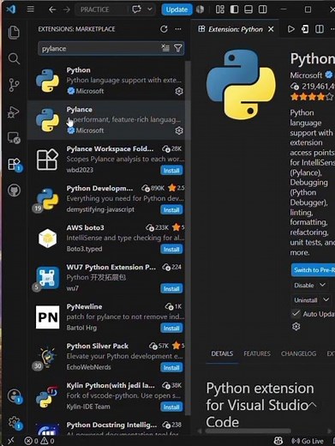Open extensions view more actions menu
Screen dimensions: 335x446
click(178, 29)
